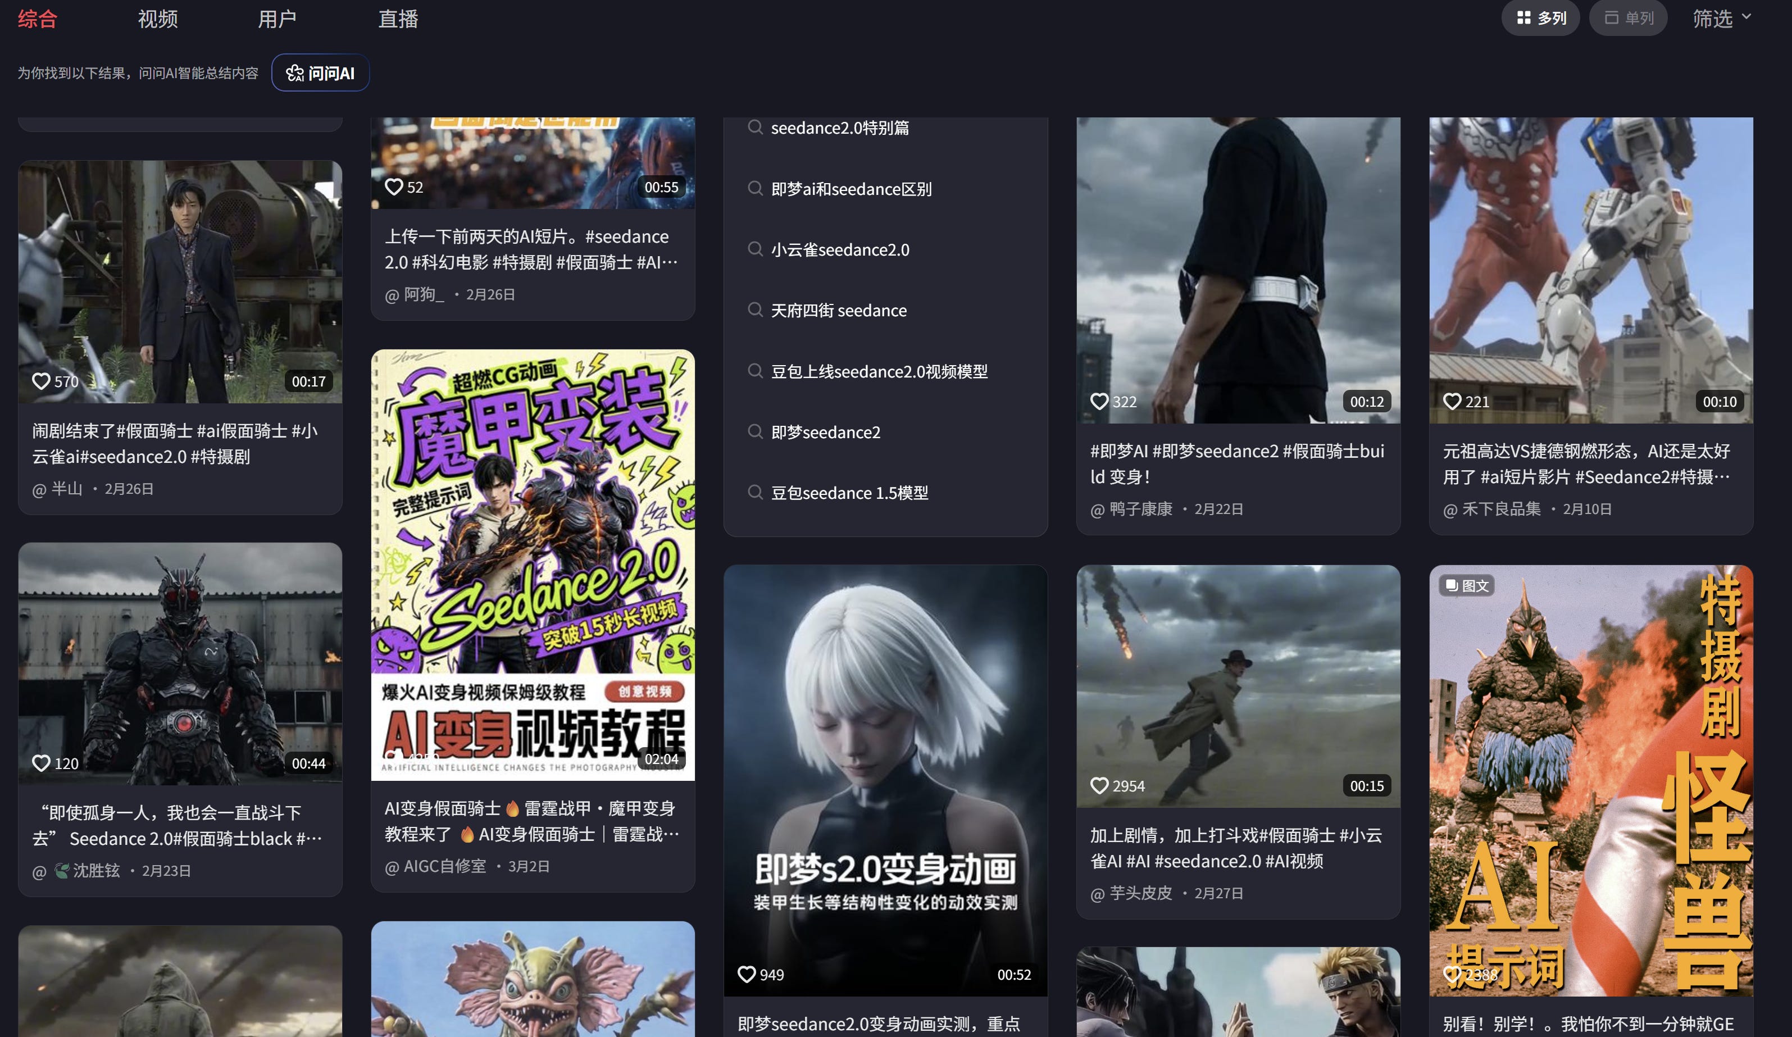The image size is (1792, 1037).
Task: Like the 570-likes video by 半山
Action: coord(41,381)
